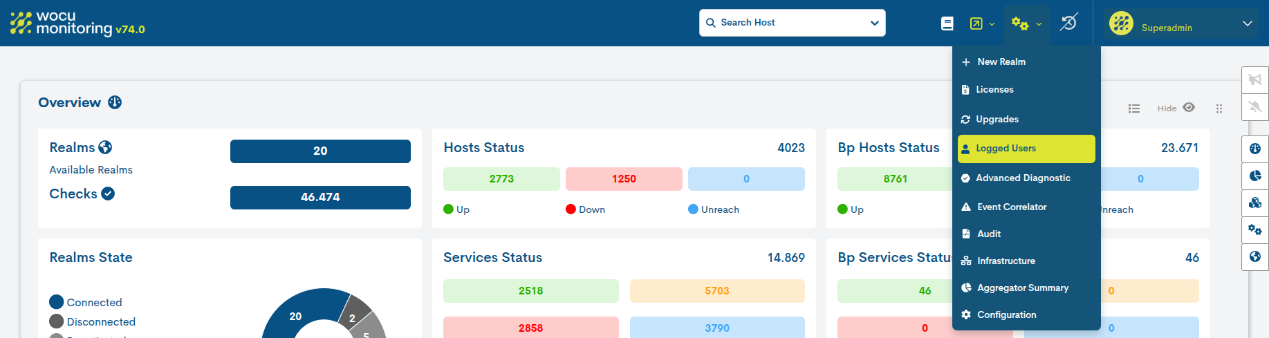Image resolution: width=1269 pixels, height=338 pixels.
Task: Click the gauge dashboard sidebar icon
Action: pos(1255,149)
